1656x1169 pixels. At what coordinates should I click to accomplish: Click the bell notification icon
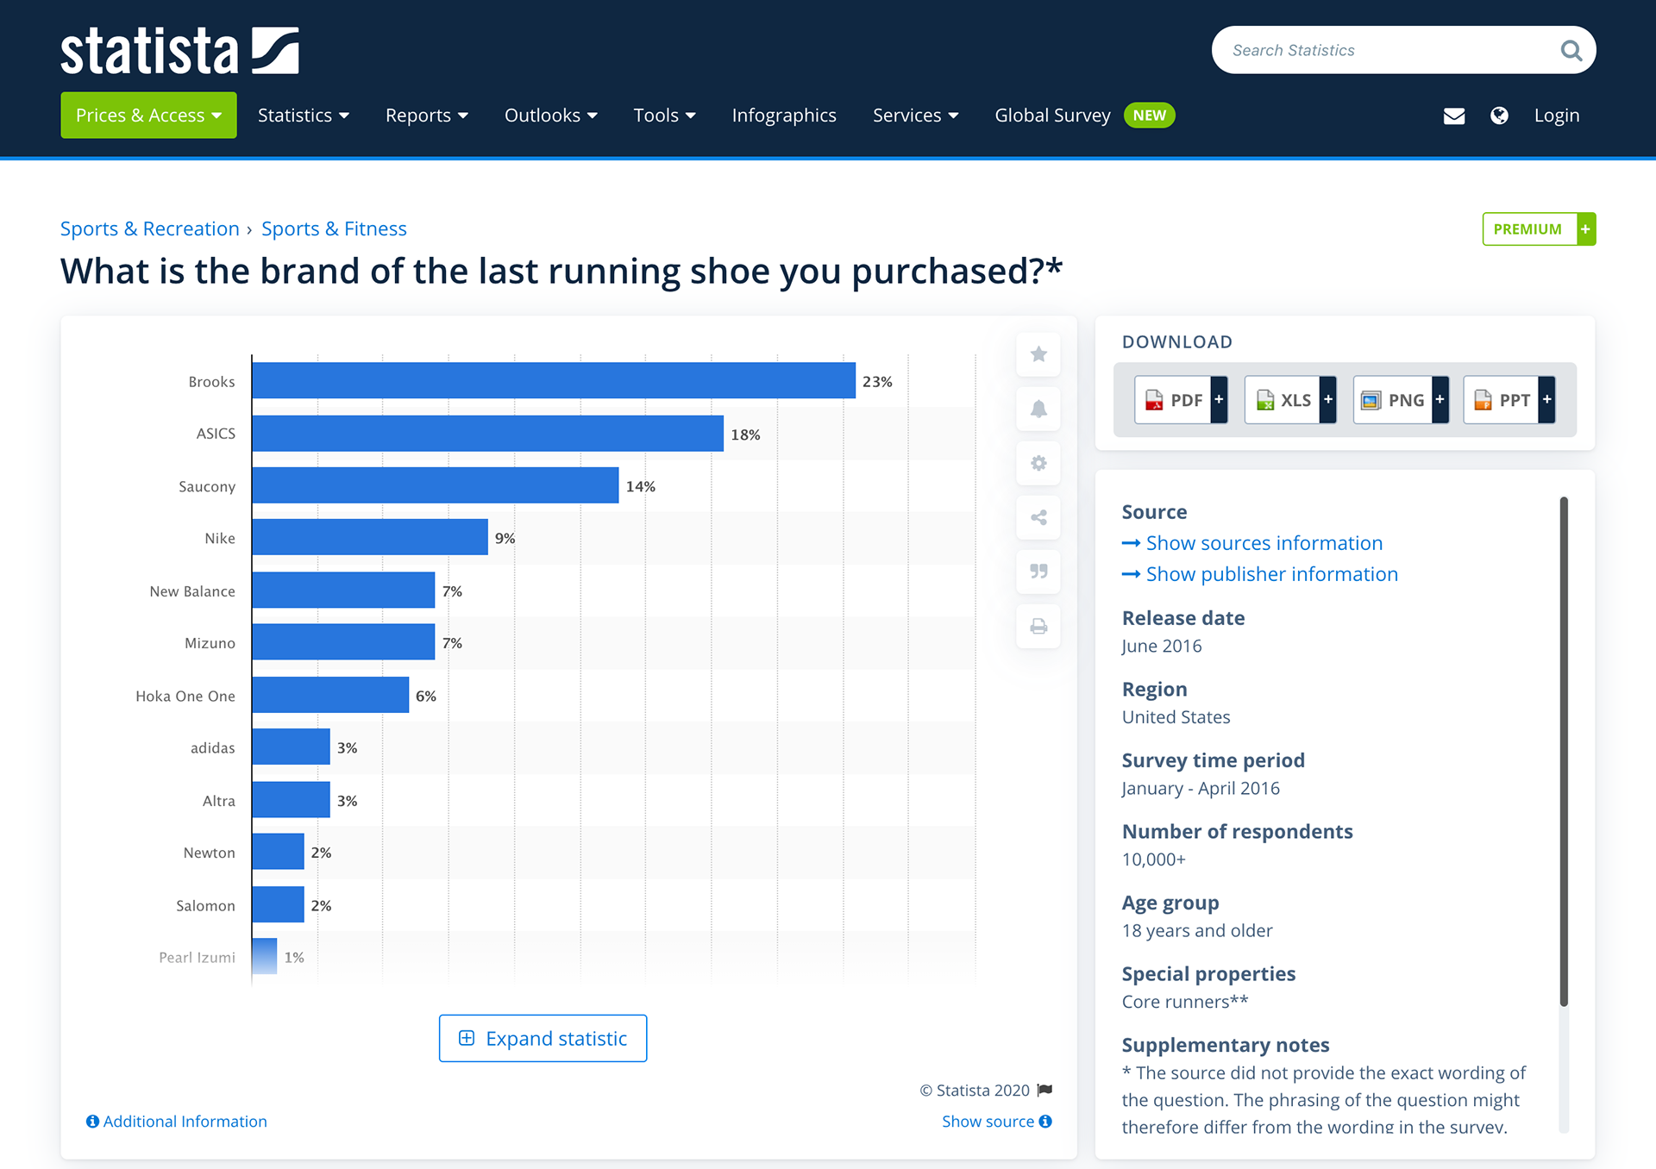[x=1038, y=409]
